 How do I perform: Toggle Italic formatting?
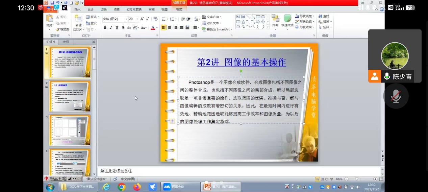(111, 28)
